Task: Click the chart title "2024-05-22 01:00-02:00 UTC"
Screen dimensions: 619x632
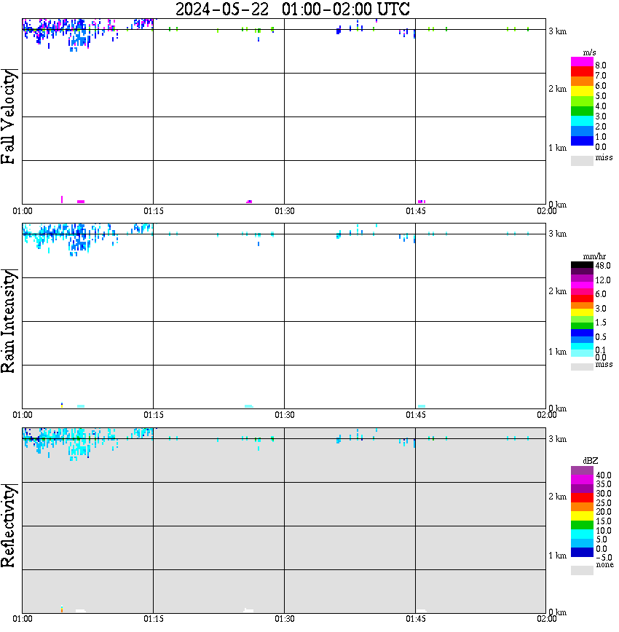Action: point(292,9)
